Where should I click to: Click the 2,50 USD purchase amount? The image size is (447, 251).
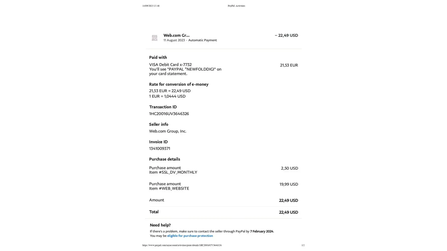289,168
